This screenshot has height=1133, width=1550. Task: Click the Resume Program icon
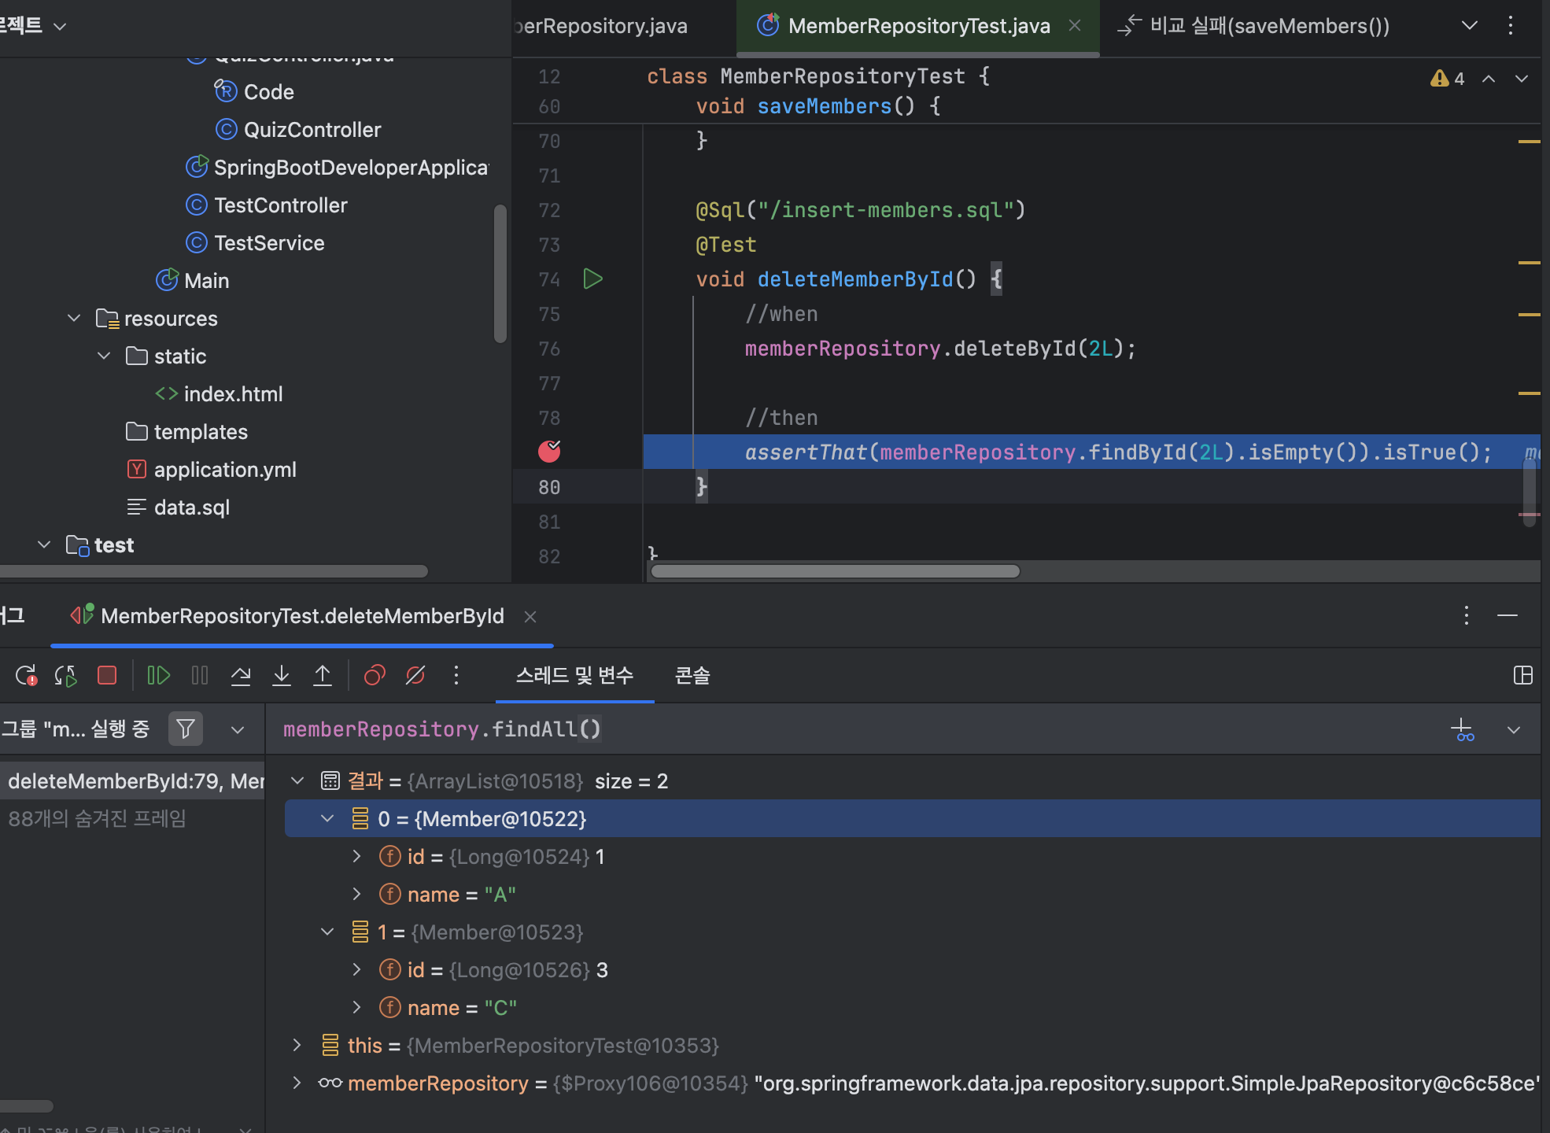tap(158, 675)
